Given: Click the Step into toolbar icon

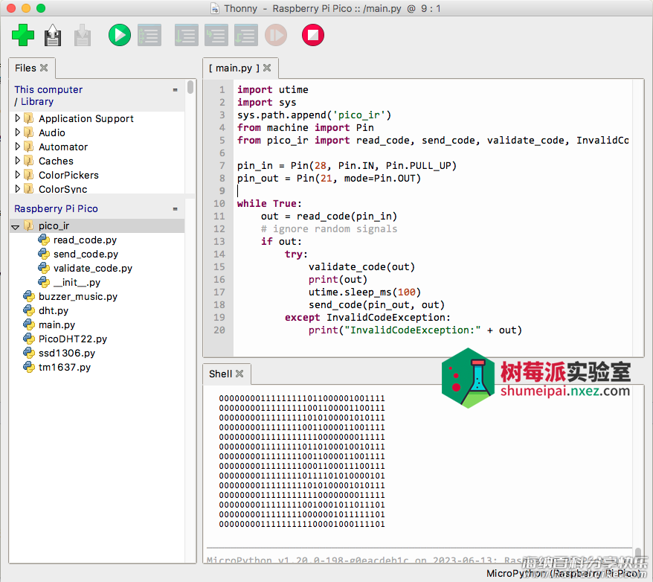Looking at the screenshot, I should [x=216, y=35].
